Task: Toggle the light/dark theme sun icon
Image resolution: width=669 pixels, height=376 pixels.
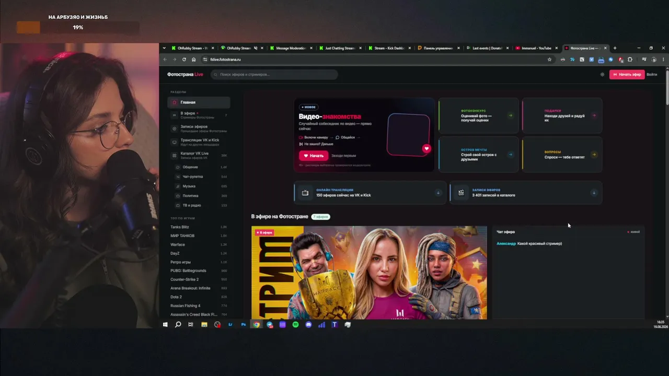Action: (602, 74)
